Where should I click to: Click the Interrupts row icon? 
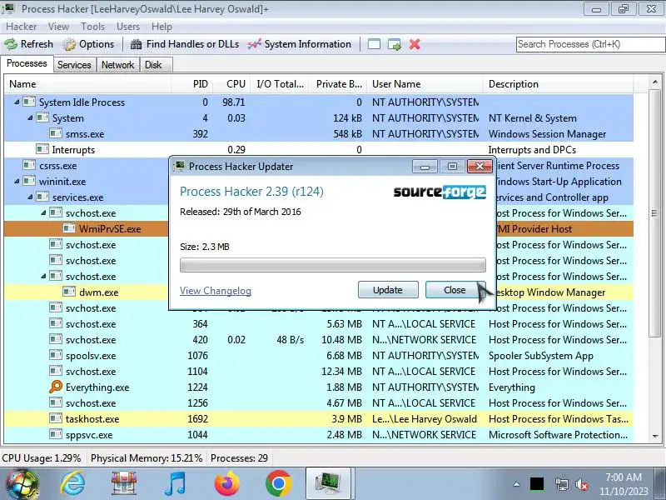pyautogui.click(x=42, y=149)
